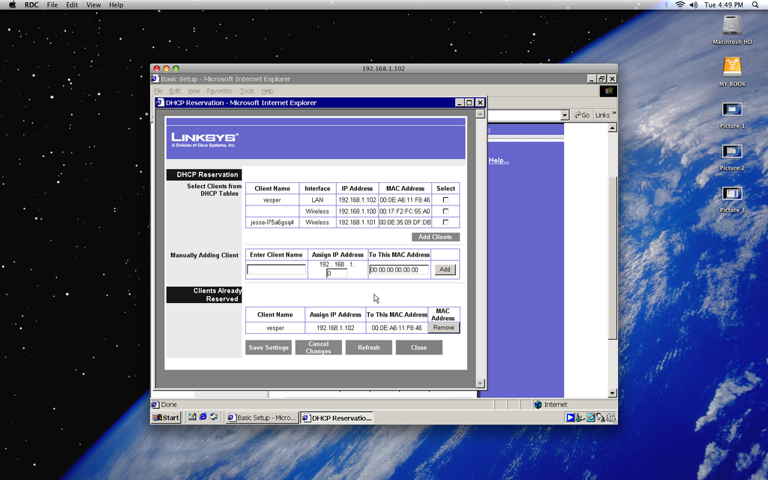Screen dimensions: 768x480
Task: Expand the Links toolbar chevron
Action: click(x=613, y=114)
